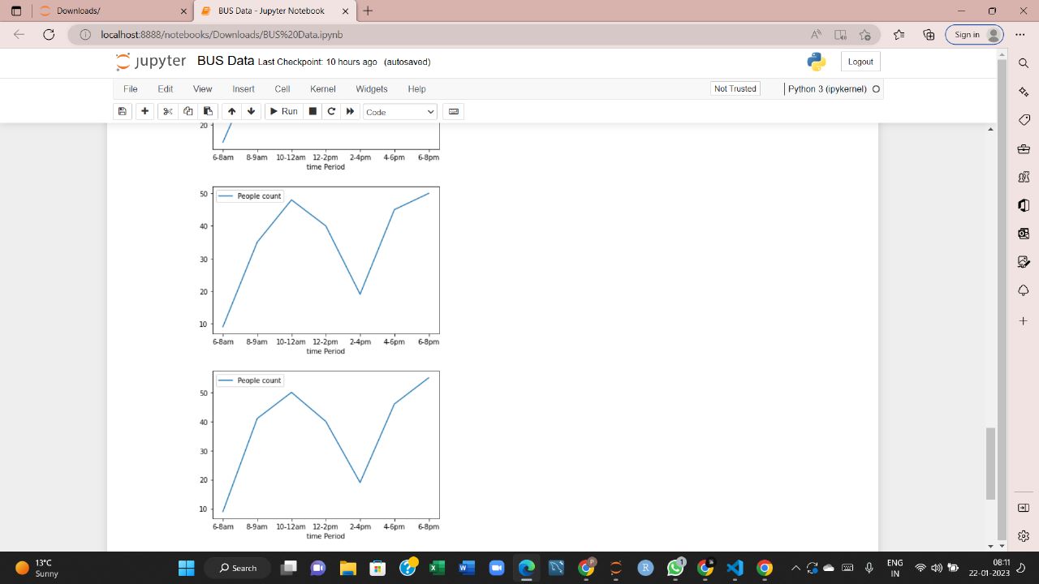Open Word from the taskbar
Viewport: 1039px width, 584px height.
[x=467, y=568]
